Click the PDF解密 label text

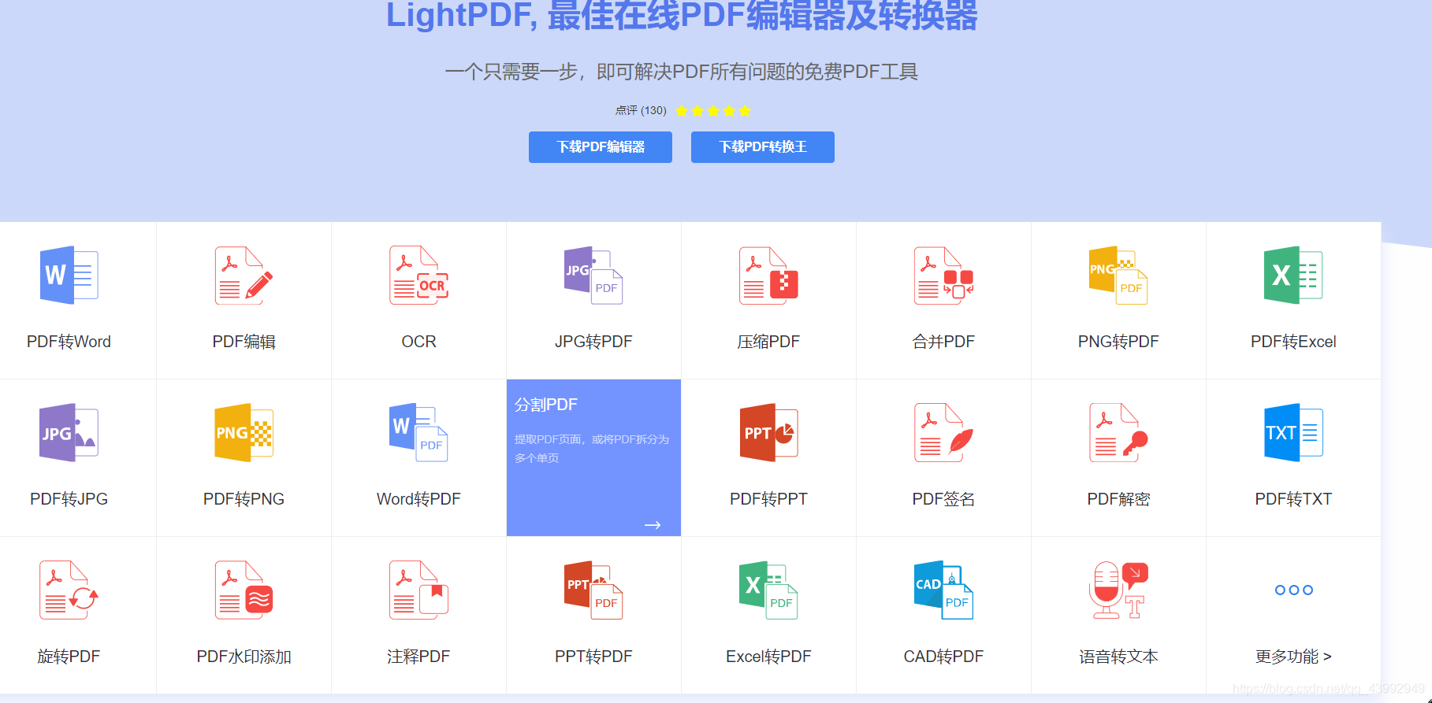1118,499
